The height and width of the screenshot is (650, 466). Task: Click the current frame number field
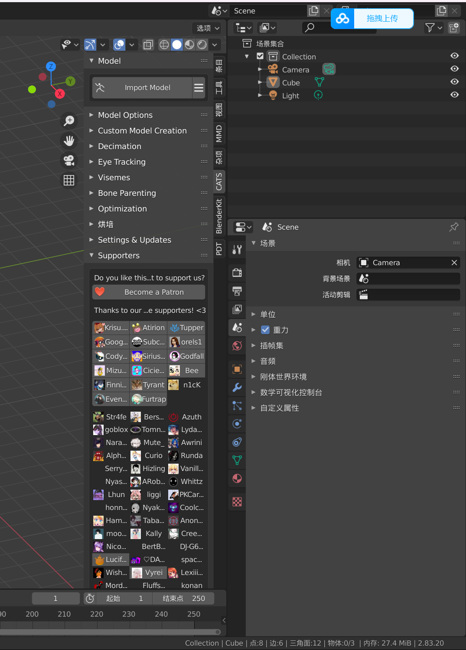[55, 598]
